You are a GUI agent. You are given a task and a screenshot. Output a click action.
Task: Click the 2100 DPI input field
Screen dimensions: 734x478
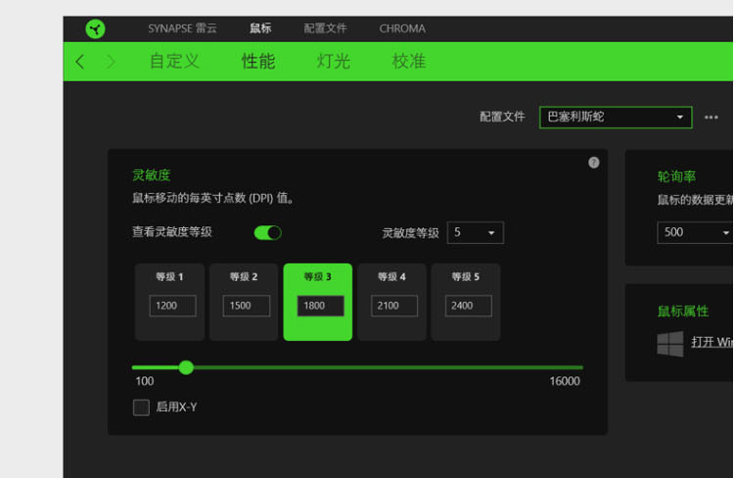[394, 306]
